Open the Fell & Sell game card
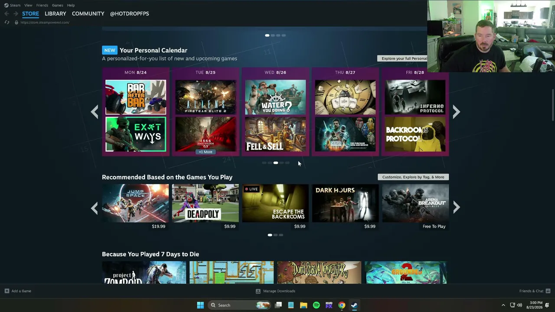The height and width of the screenshot is (312, 555). click(275, 134)
